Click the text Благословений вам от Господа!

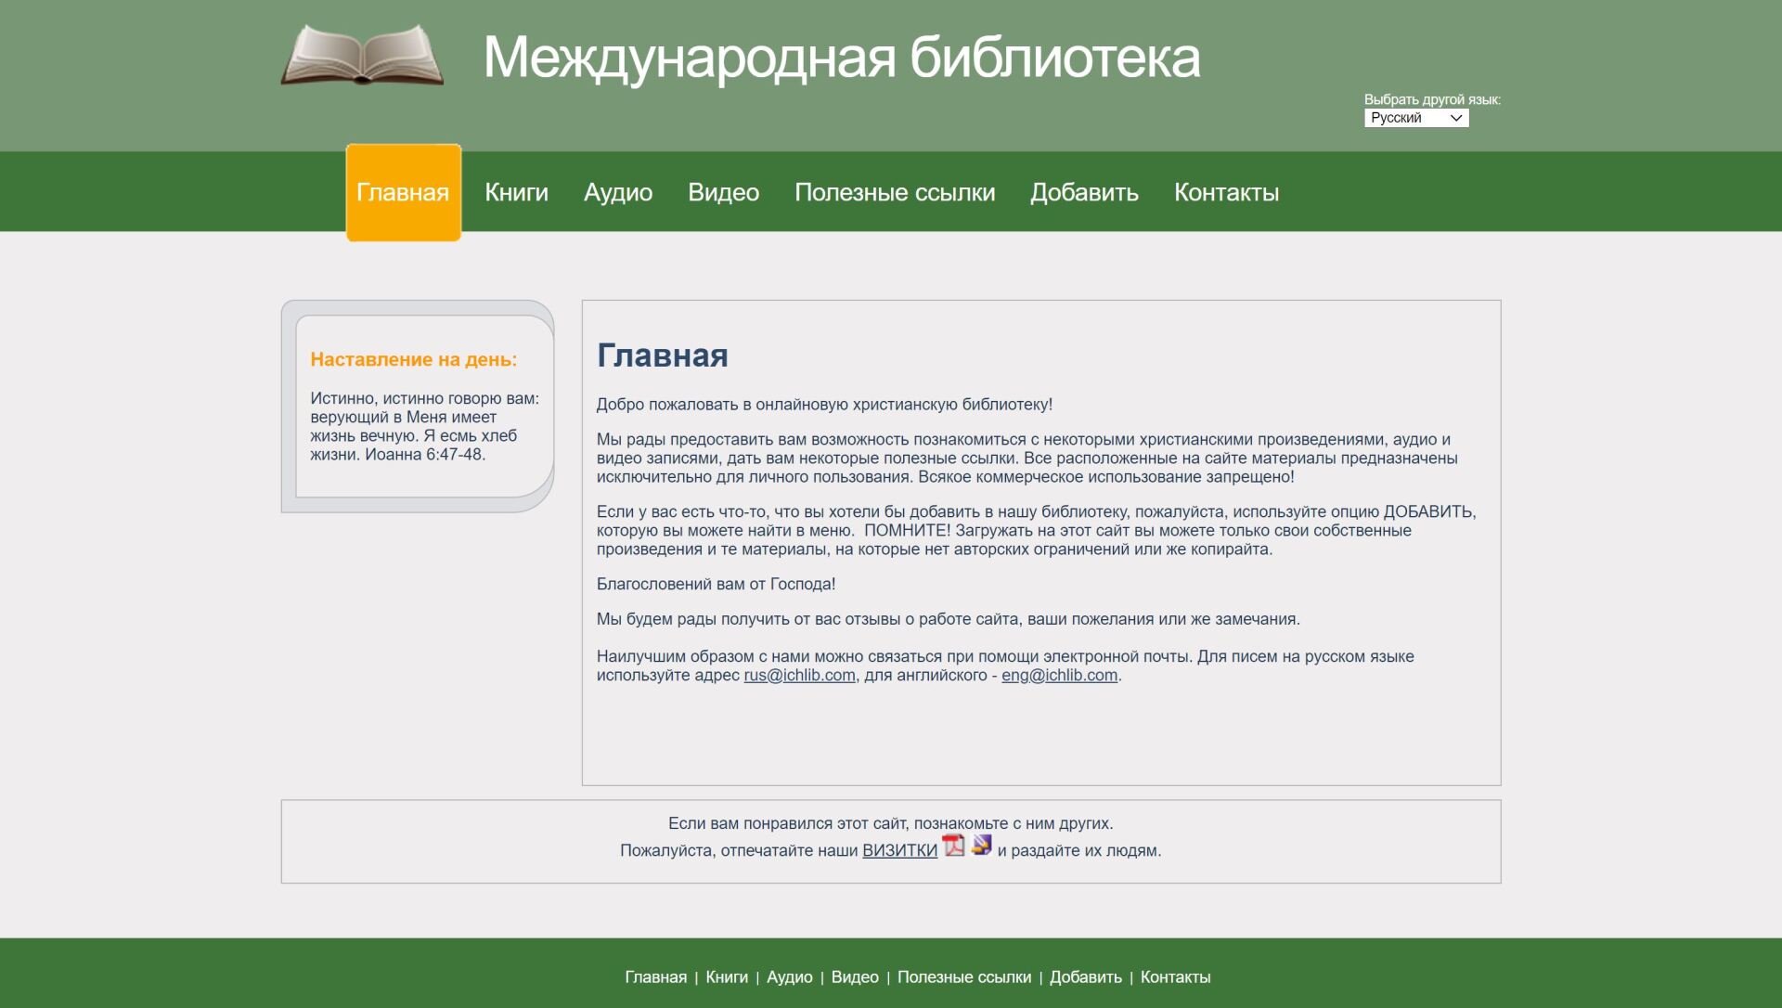716,584
